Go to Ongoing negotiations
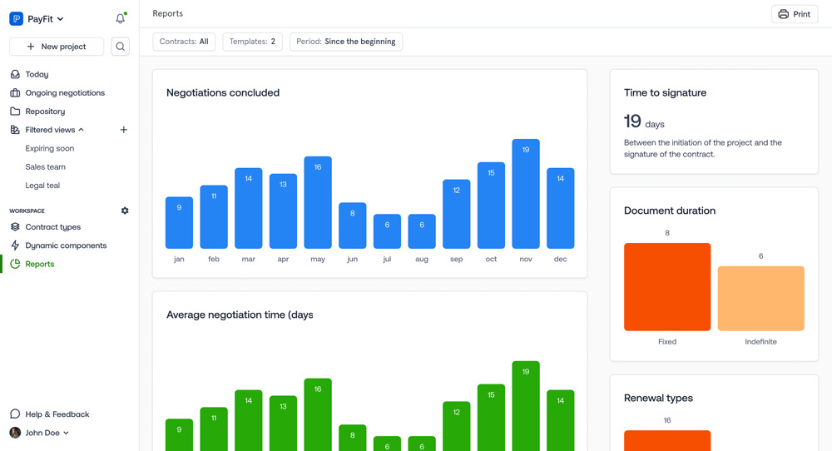Screen dimensions: 832x451 click(65, 93)
